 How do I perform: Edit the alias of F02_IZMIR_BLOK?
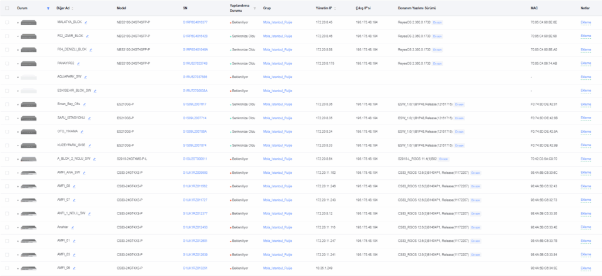click(x=88, y=36)
